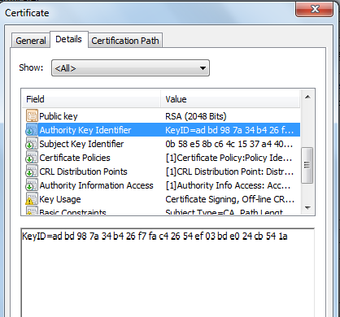Click the Authority Information Access icon
This screenshot has height=317, width=340.
32,185
